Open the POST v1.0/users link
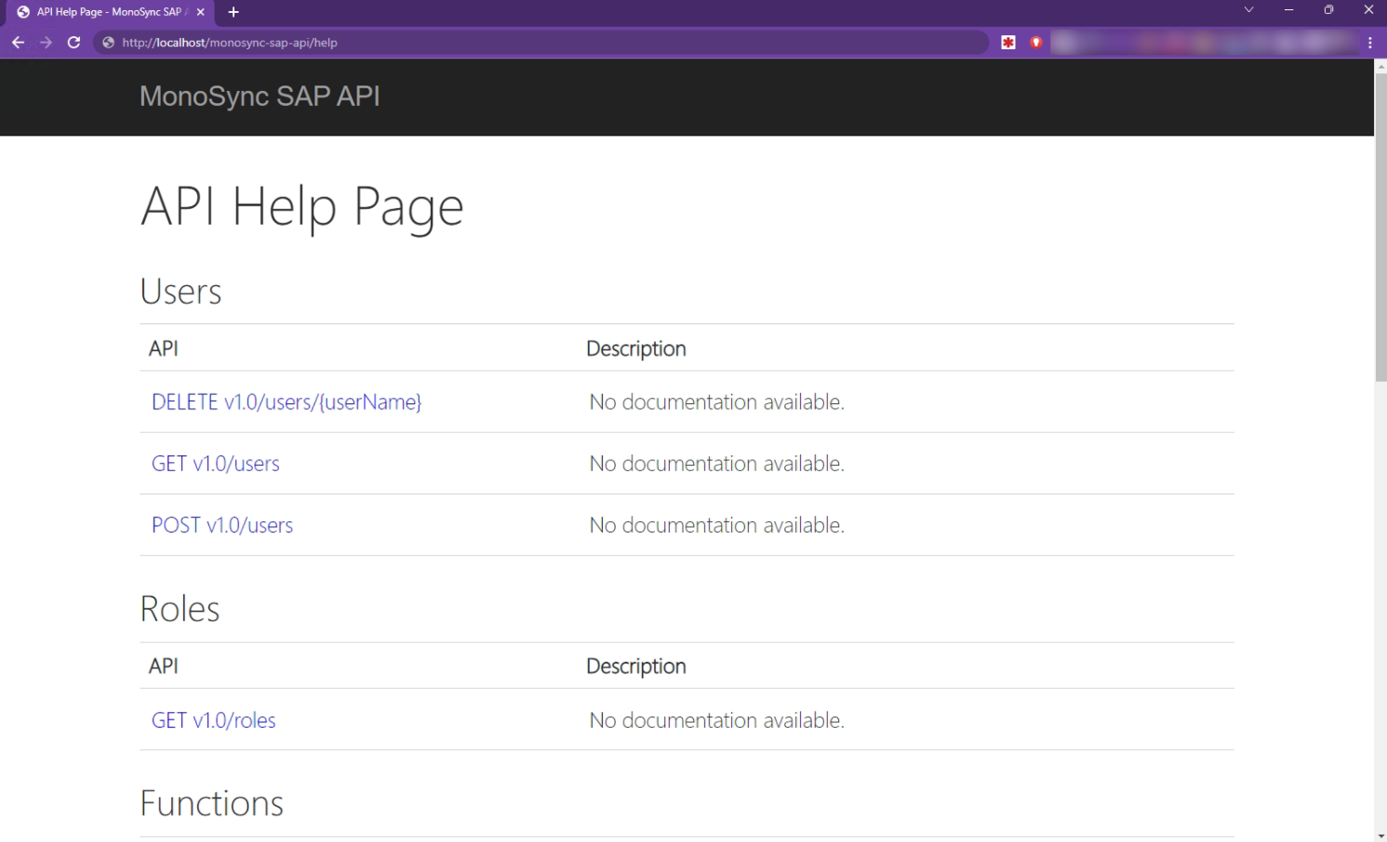The height and width of the screenshot is (842, 1387). [221, 525]
